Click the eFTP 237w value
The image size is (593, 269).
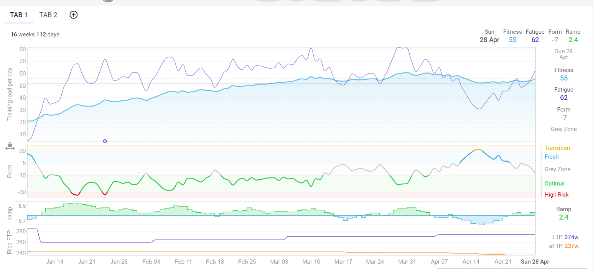click(565, 246)
